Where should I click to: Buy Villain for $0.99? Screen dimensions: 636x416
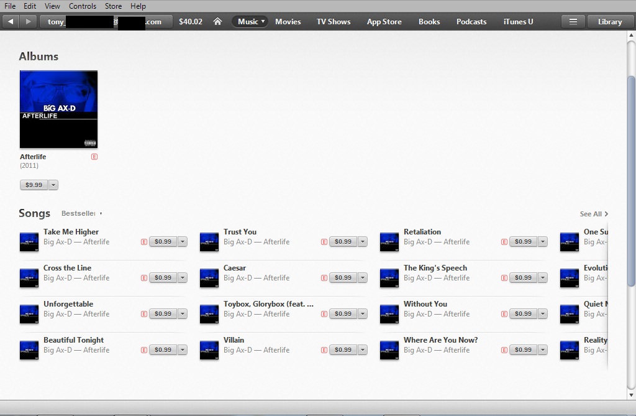point(343,350)
